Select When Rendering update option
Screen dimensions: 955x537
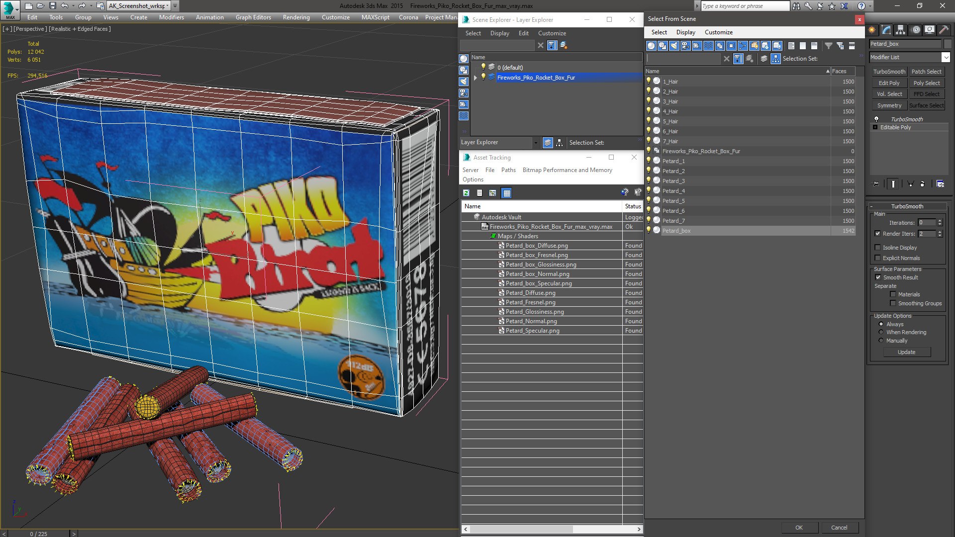[881, 332]
